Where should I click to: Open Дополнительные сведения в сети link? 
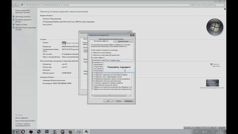[212, 88]
